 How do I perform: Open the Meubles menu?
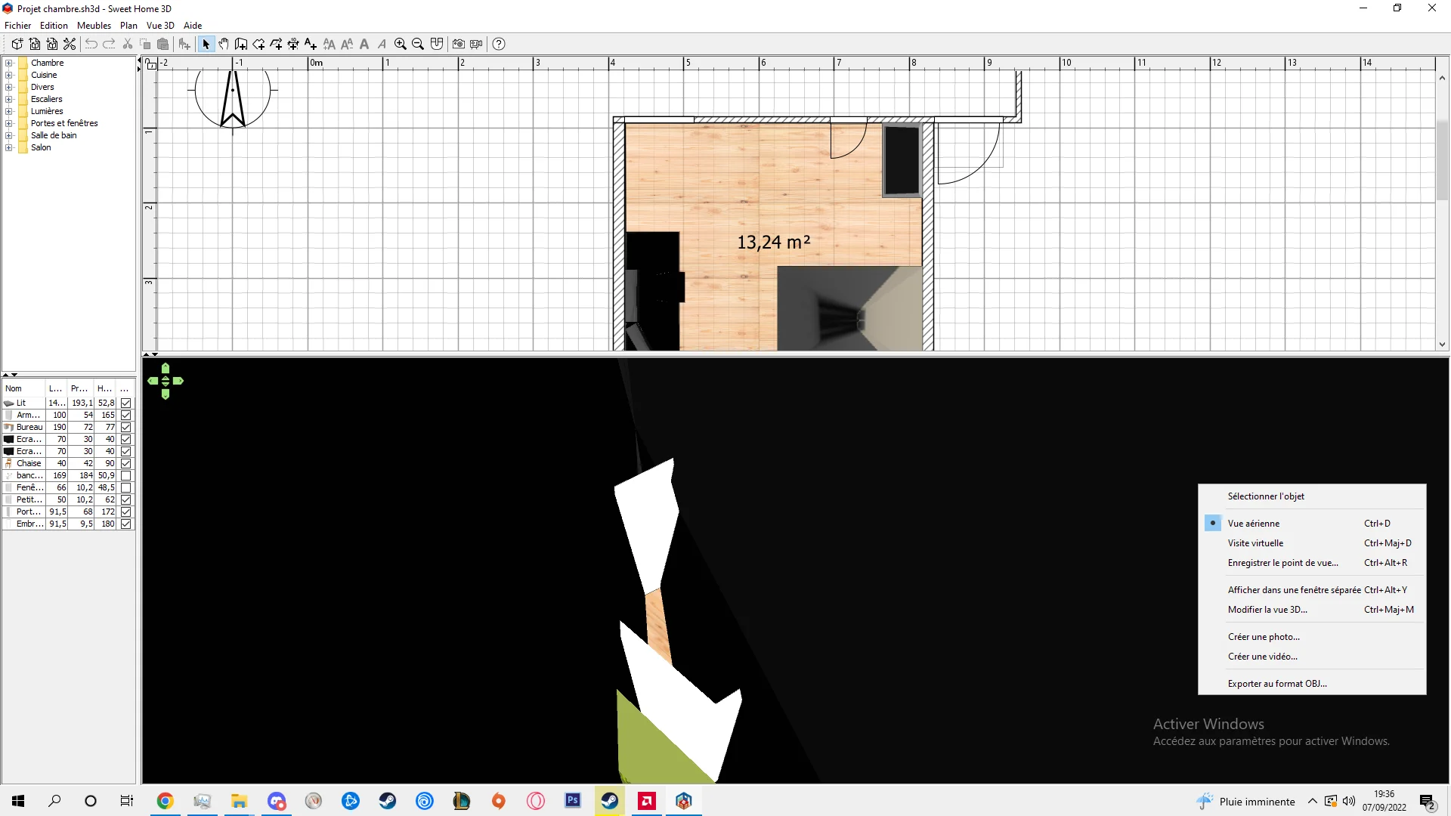[94, 25]
